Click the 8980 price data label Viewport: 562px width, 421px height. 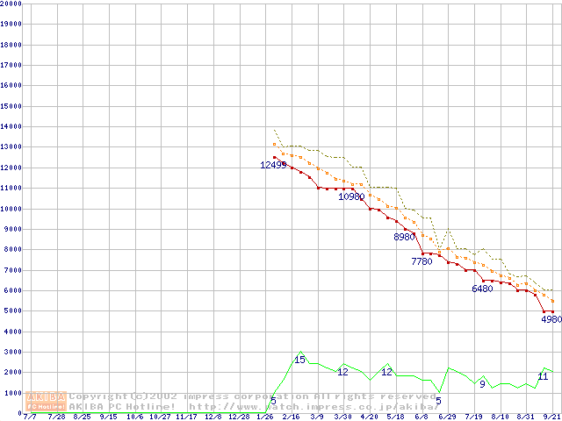pos(405,237)
